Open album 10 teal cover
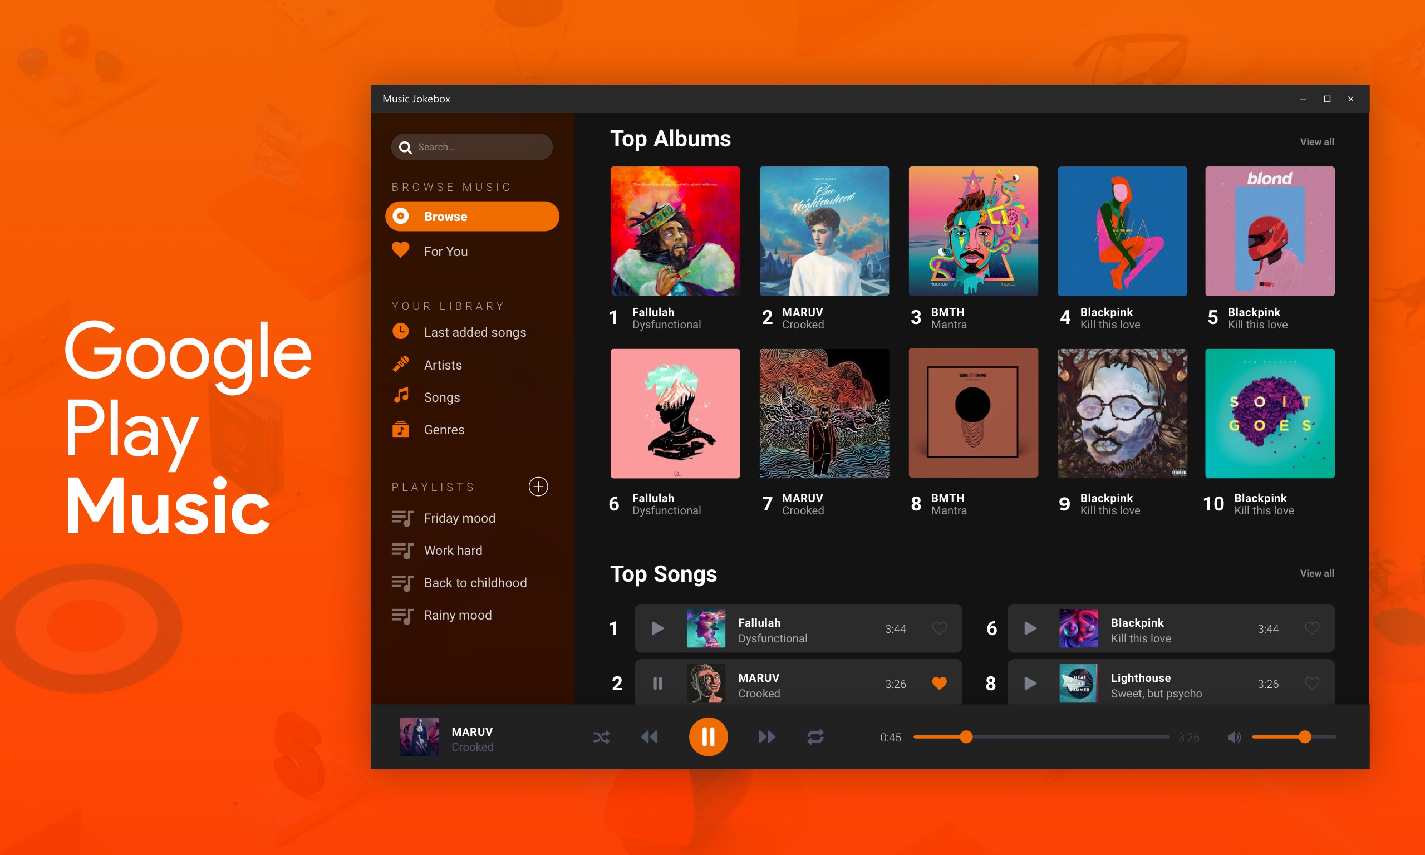1425x855 pixels. (1270, 413)
